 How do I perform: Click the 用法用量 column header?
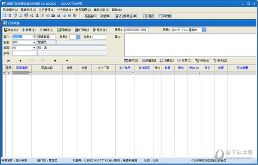242,68
